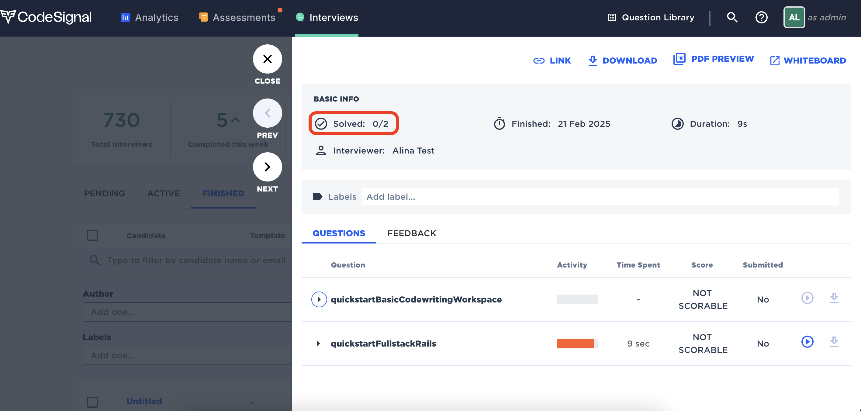Click the quickstartBasicCodewritingWorkspace question name
Screen dimensions: 861x411
[416, 299]
